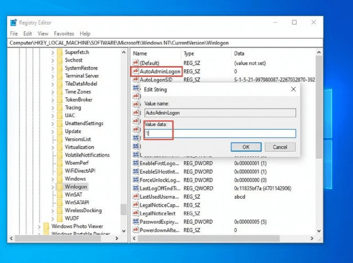Select the VersionsList key
353x263 pixels.
77,139
